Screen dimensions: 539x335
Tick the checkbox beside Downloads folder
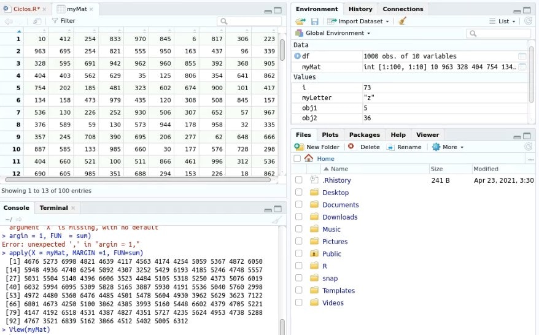pyautogui.click(x=298, y=217)
